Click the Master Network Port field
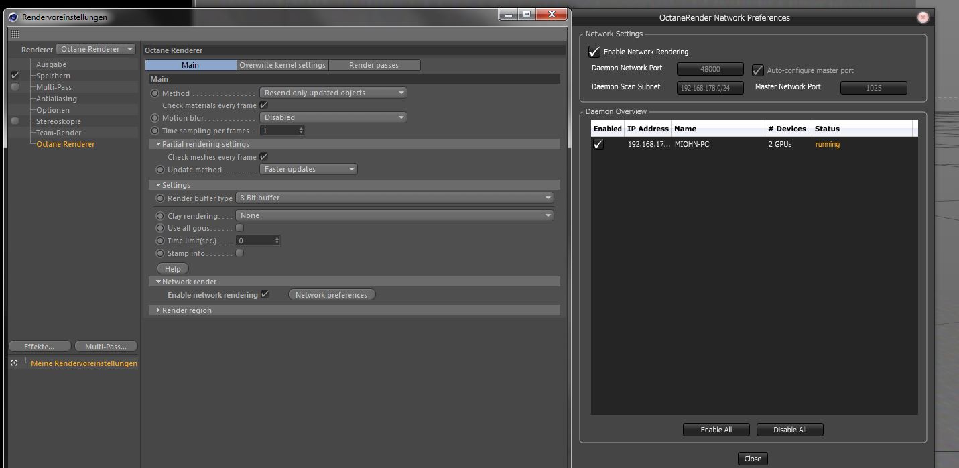Image resolution: width=959 pixels, height=468 pixels. pyautogui.click(x=874, y=88)
